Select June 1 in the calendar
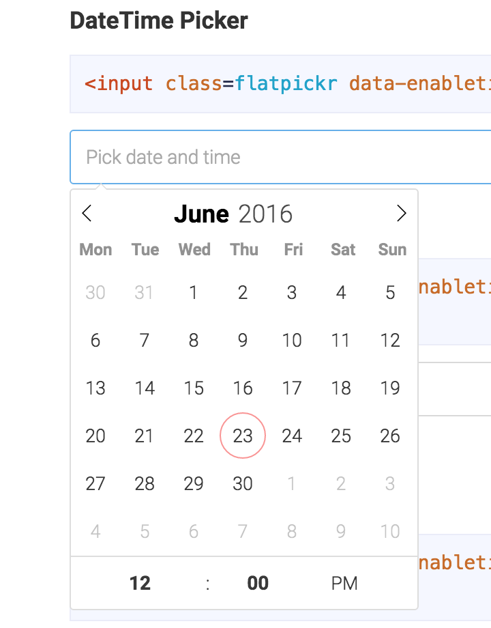This screenshot has width=491, height=628. [194, 293]
